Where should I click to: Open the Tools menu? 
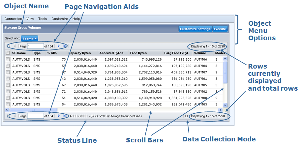43,19
